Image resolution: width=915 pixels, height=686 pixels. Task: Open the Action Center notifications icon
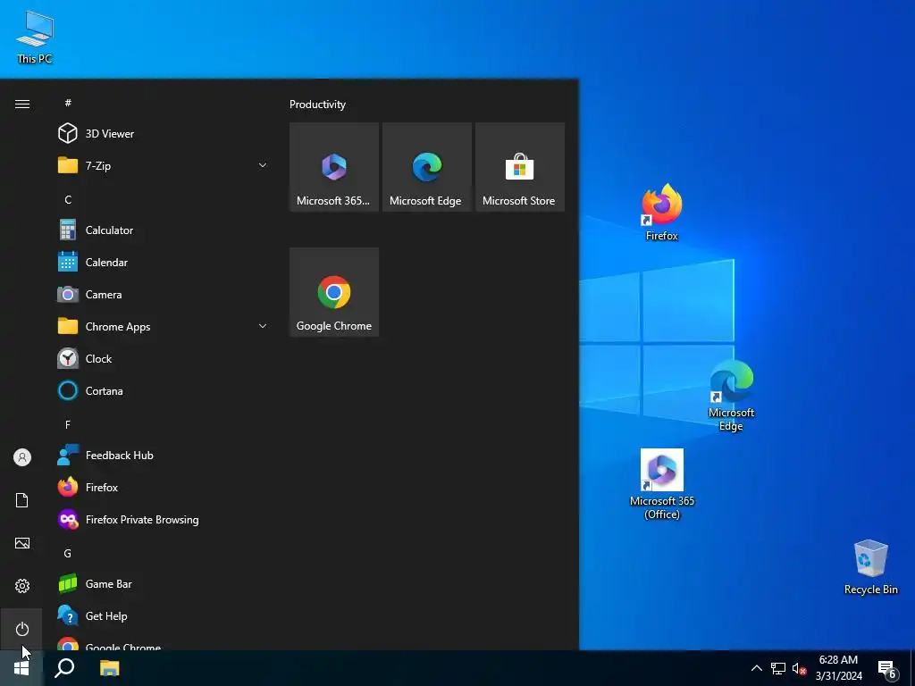(887, 668)
